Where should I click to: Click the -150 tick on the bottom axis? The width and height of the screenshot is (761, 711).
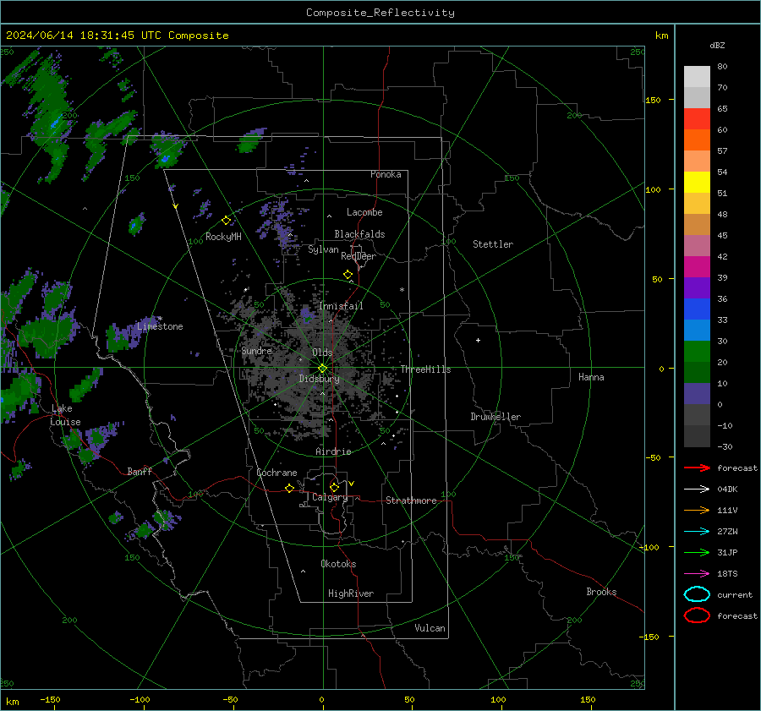[50, 699]
